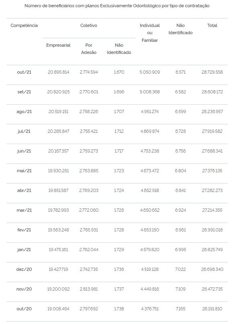The image size is (236, 324).
Task: Click the set/21 row label
Action: tap(24, 92)
